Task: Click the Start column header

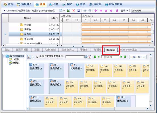Action: click(x=54, y=18)
